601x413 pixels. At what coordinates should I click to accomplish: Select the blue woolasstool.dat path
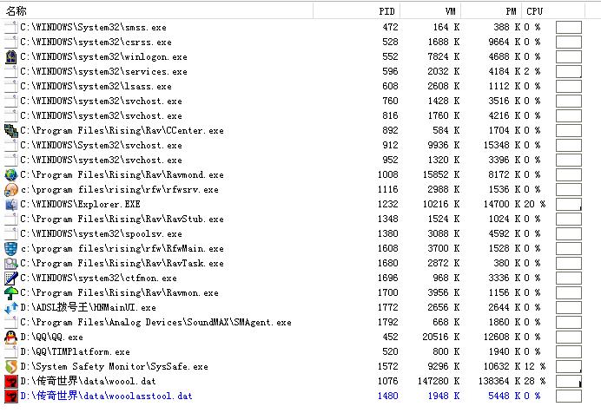106,396
